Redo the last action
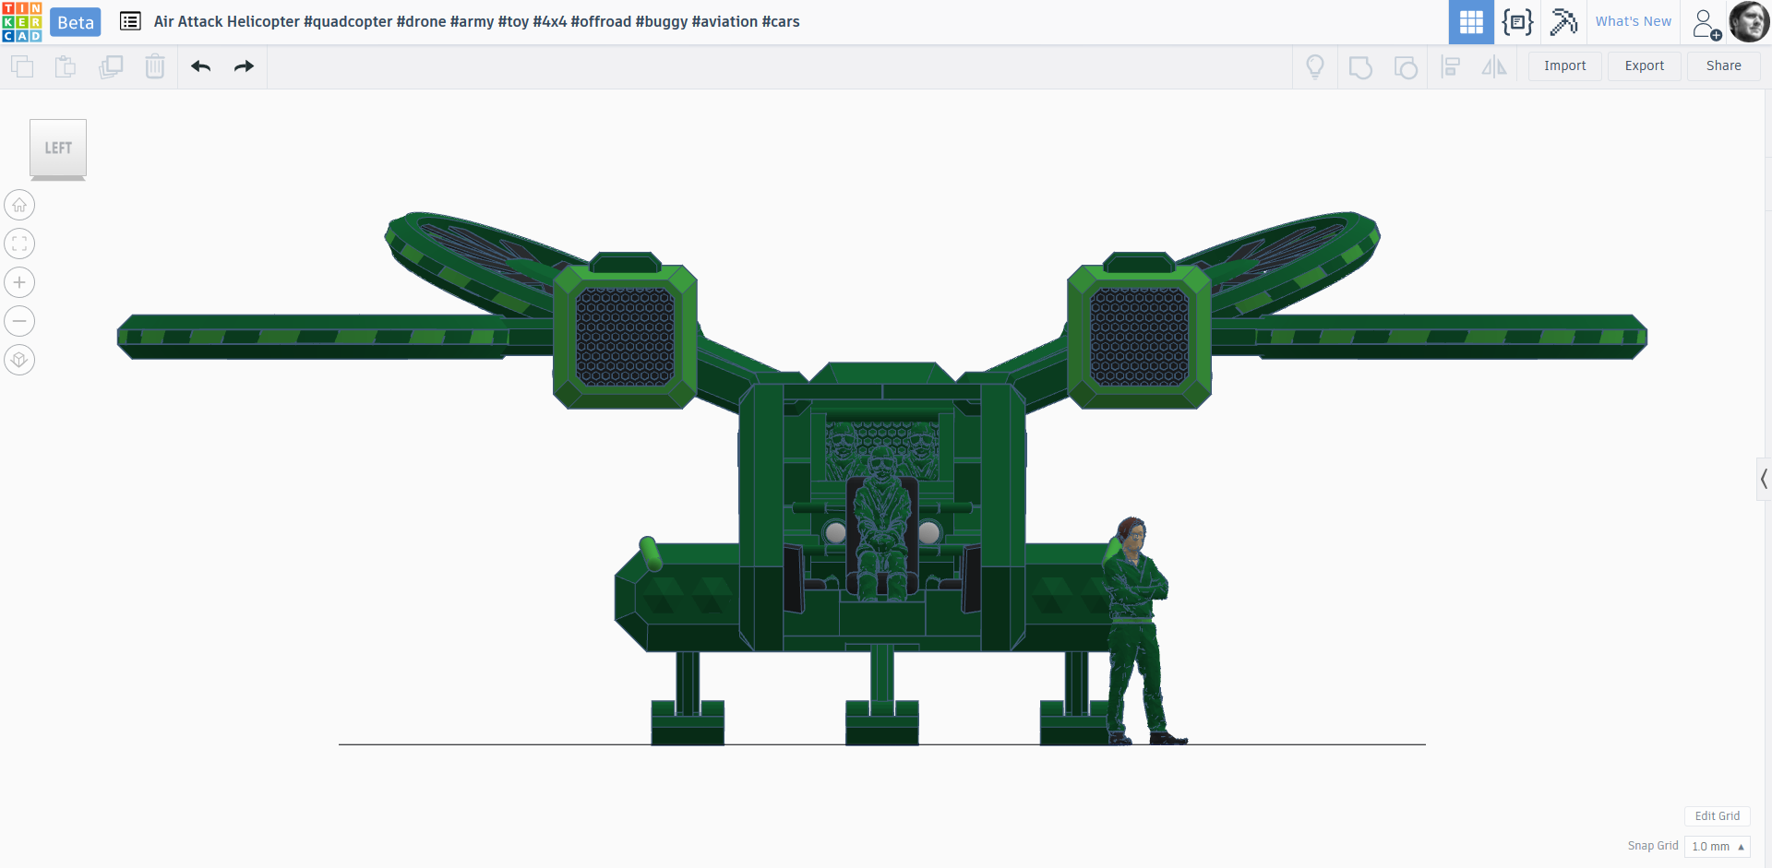Image resolution: width=1772 pixels, height=868 pixels. point(244,66)
